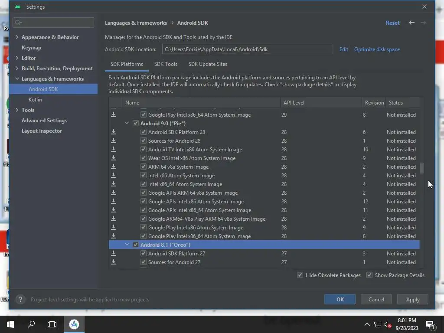Open Windows Start menu
This screenshot has width=444, height=333.
[x=10, y=324]
